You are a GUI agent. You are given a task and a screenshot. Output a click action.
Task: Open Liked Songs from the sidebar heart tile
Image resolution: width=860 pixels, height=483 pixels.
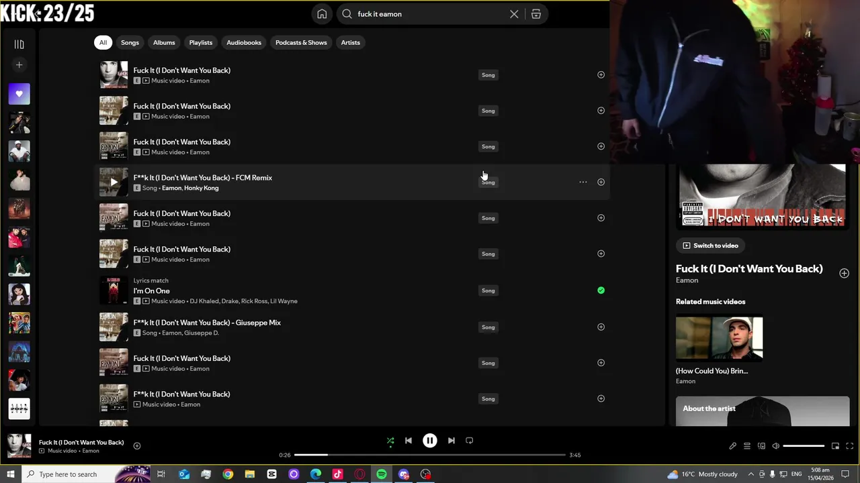point(19,94)
